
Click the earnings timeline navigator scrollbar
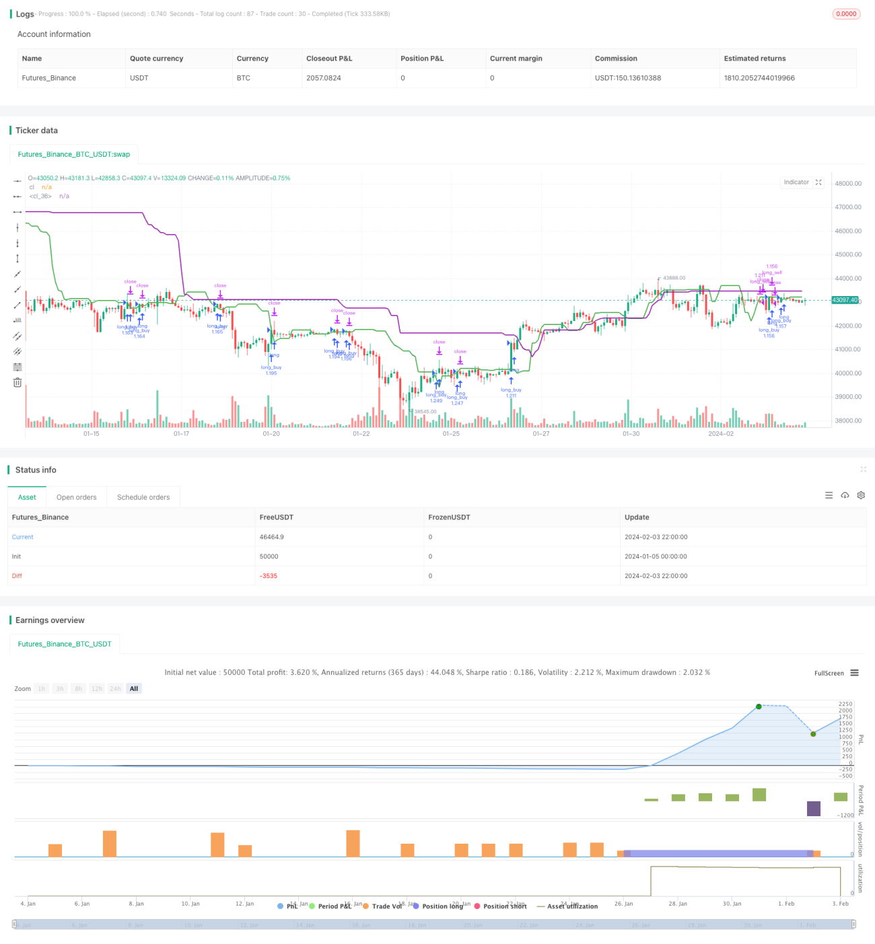pos(434,924)
